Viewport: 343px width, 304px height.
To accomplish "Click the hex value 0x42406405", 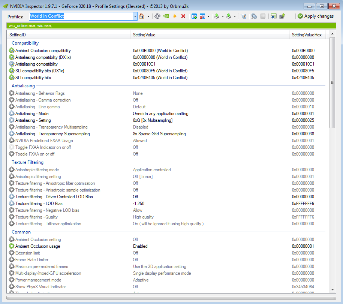I will [303, 78].
